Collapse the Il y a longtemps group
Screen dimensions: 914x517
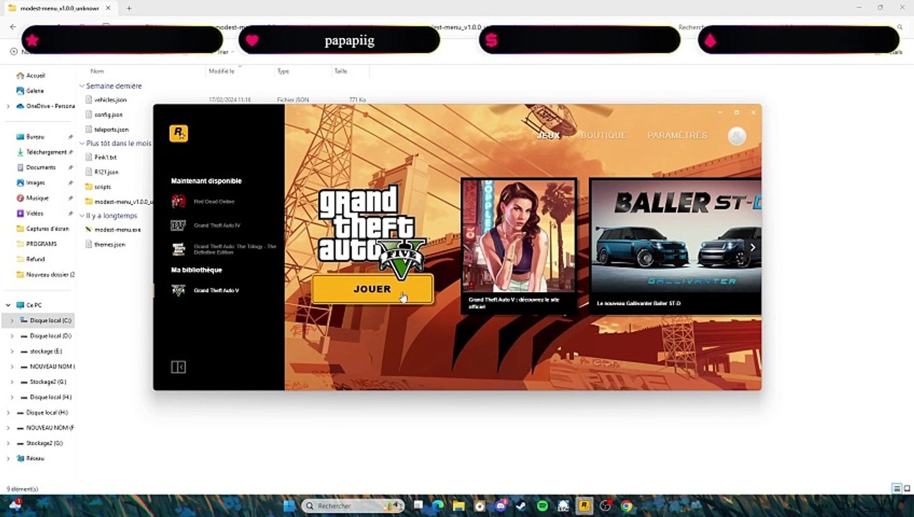pyautogui.click(x=81, y=215)
